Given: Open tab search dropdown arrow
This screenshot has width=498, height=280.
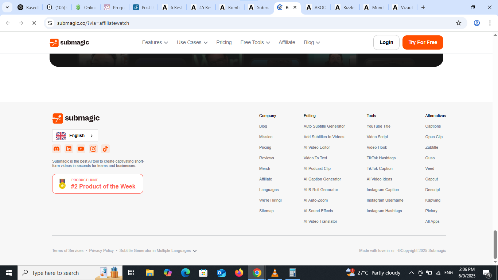Looking at the screenshot, I should pos(7,7).
